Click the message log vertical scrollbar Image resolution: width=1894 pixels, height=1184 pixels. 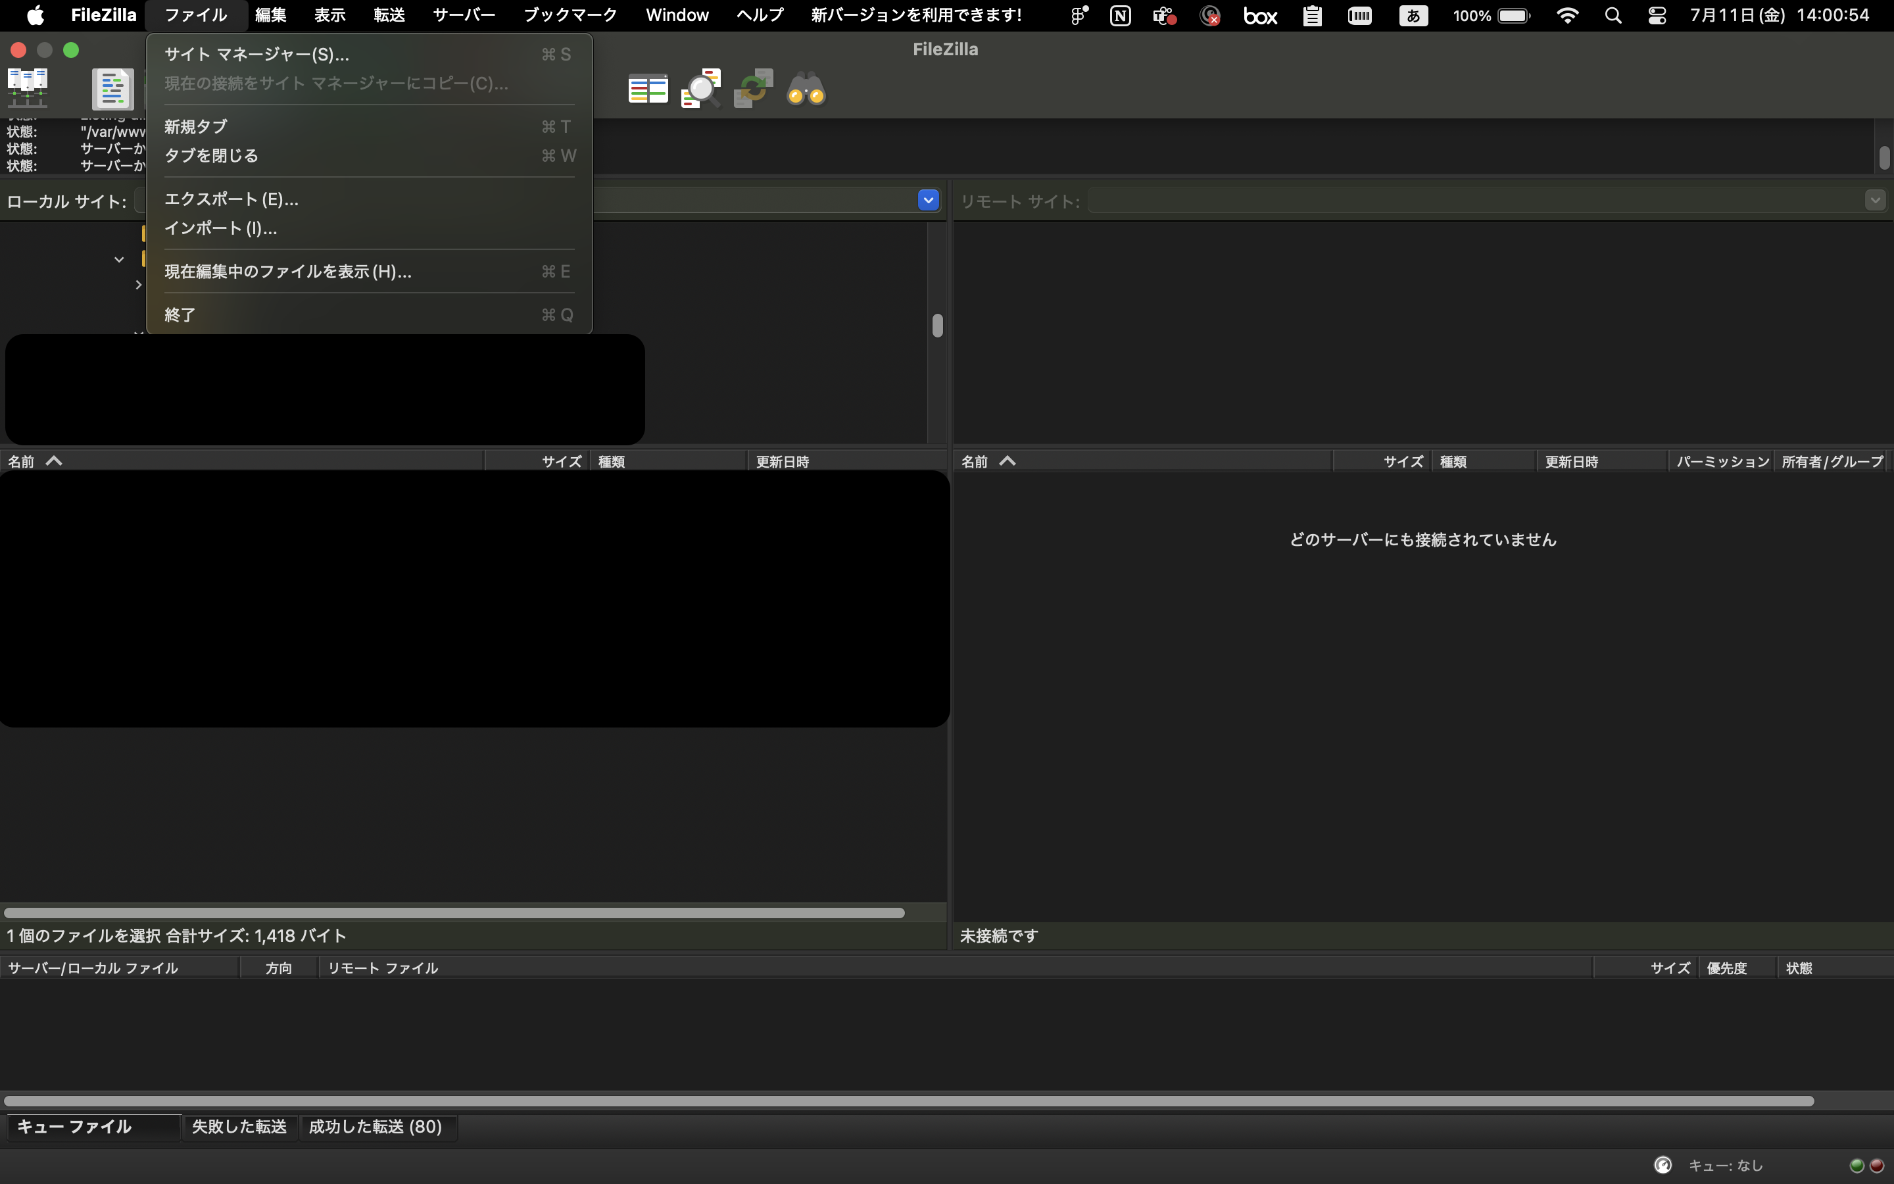click(1884, 157)
